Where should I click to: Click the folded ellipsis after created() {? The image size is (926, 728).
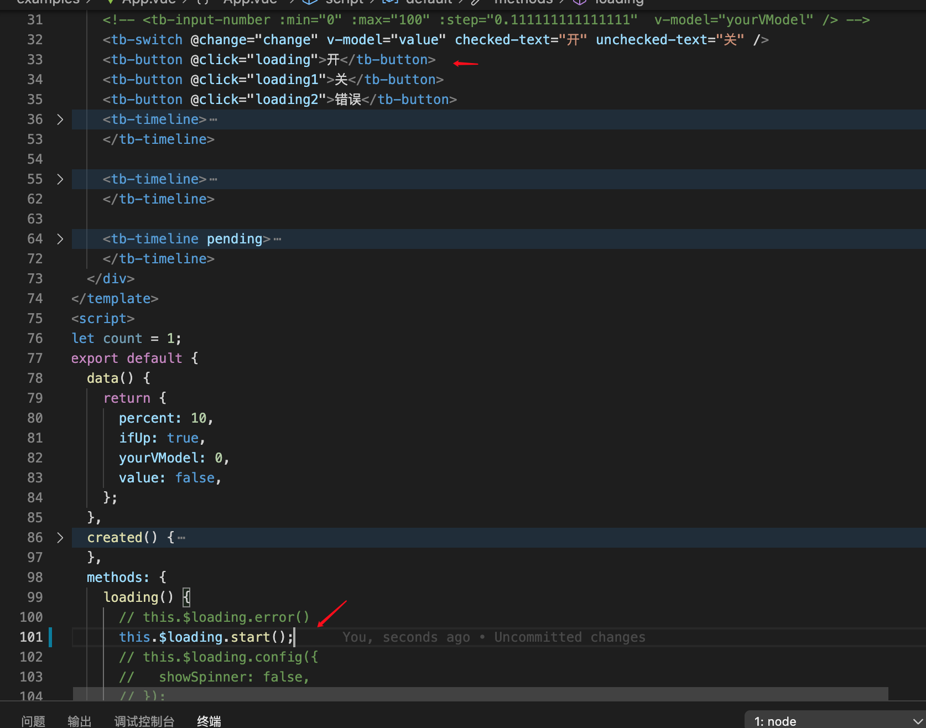pyautogui.click(x=181, y=538)
